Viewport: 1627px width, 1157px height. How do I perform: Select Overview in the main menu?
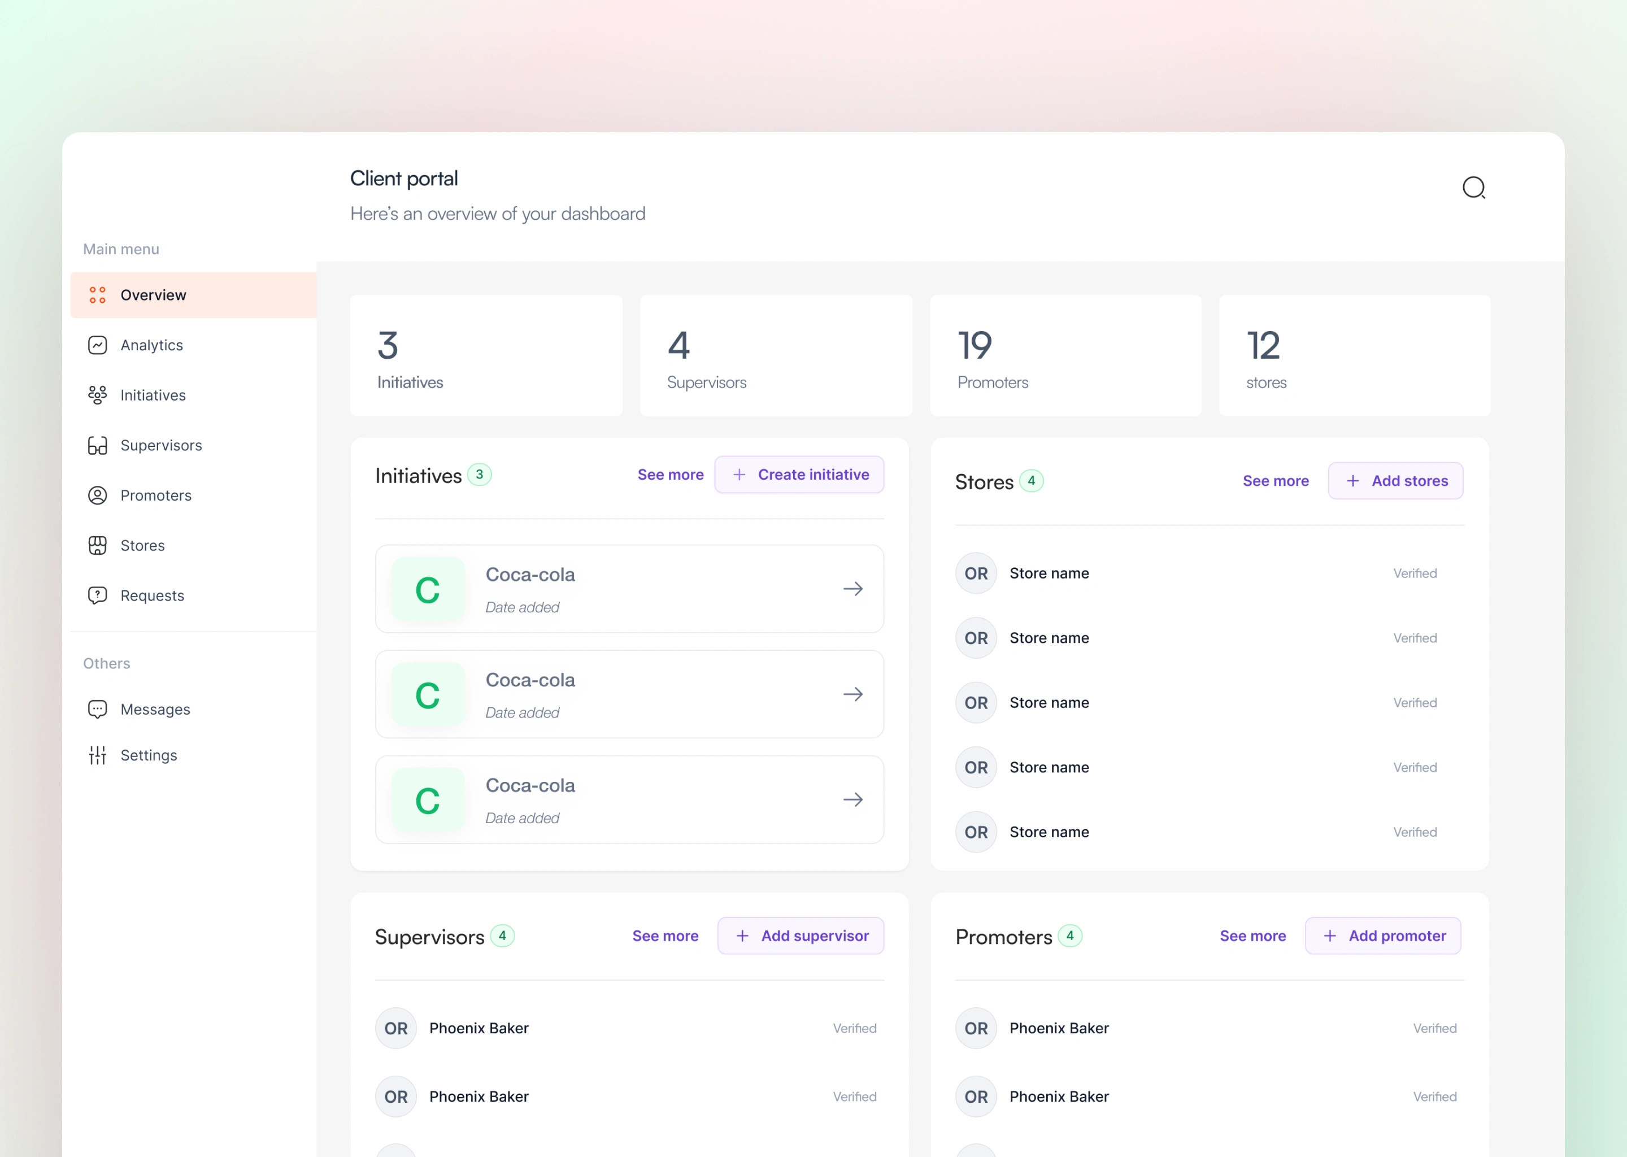point(153,295)
